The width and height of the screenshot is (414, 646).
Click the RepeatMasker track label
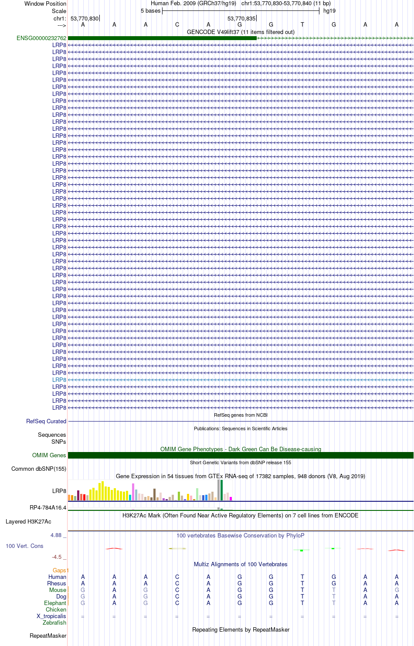[x=48, y=636]
